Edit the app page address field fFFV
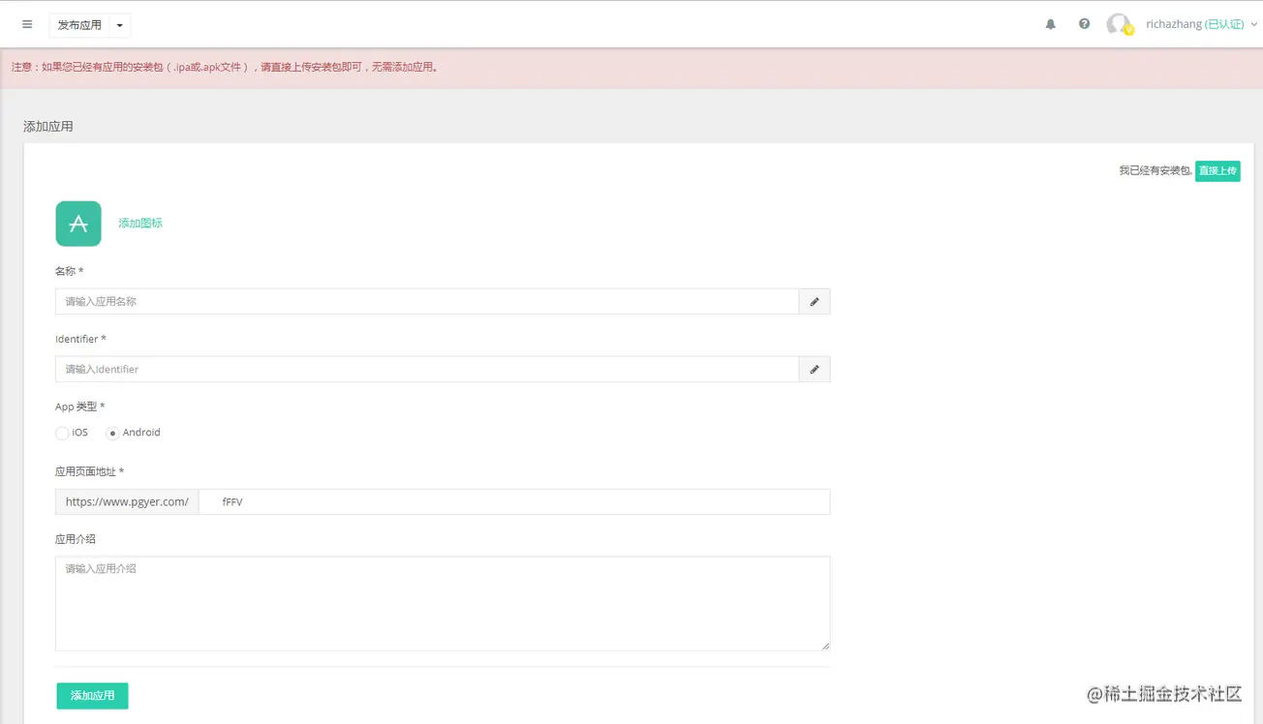Image resolution: width=1263 pixels, height=724 pixels. click(514, 501)
